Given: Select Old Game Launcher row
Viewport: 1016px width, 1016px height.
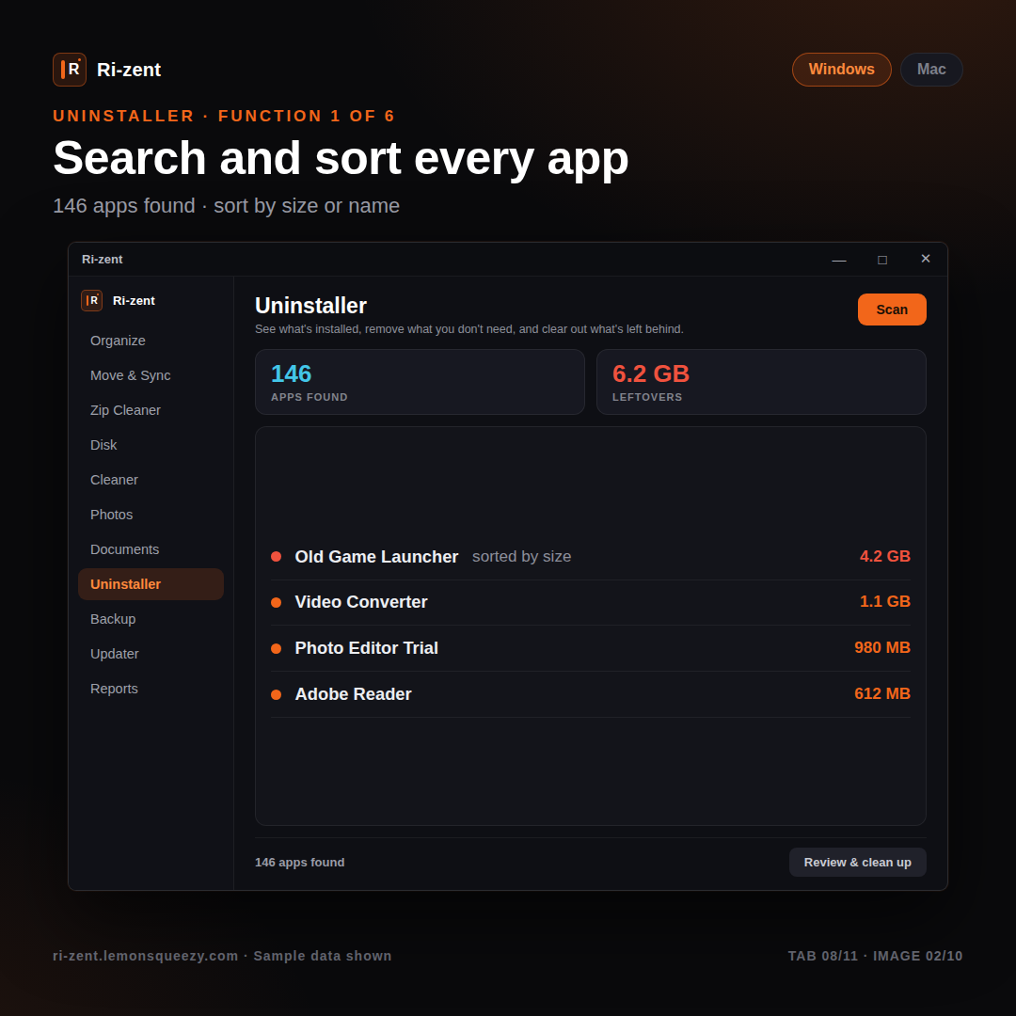Looking at the screenshot, I should coord(590,557).
